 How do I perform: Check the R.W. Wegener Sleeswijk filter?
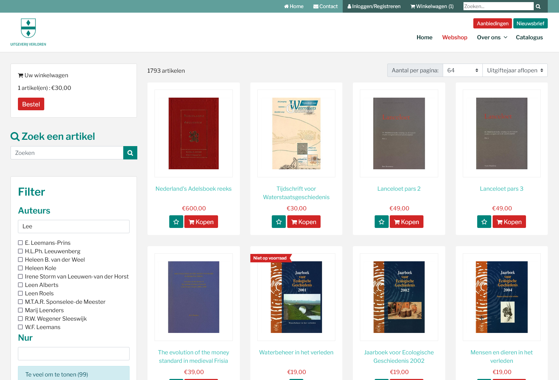click(x=20, y=319)
